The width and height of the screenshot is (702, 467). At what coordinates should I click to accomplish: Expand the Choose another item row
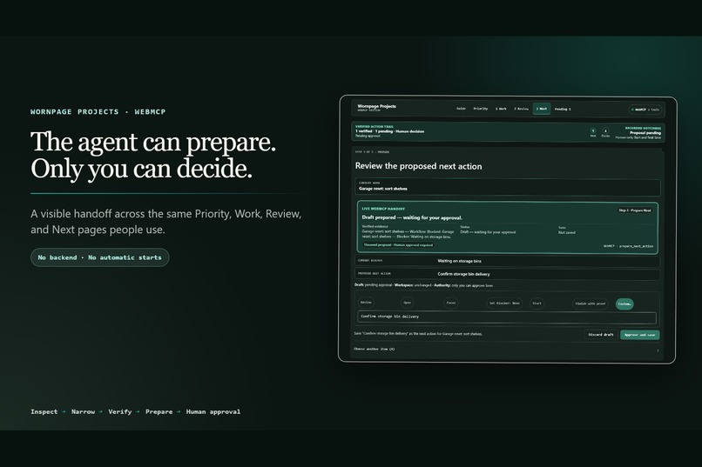506,350
